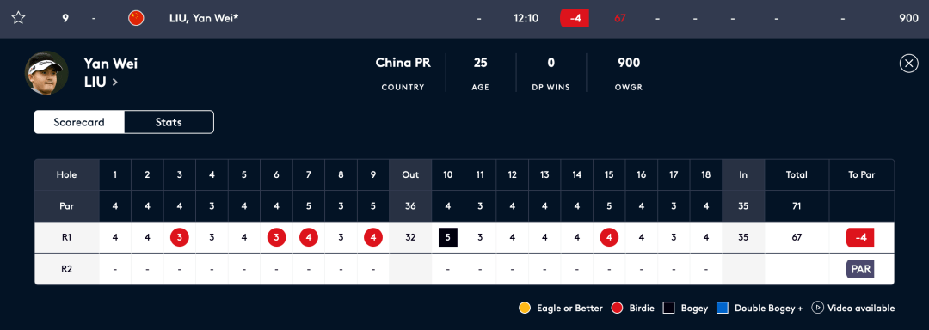Open Yan Wei LIU player profile chevron
Viewport: 929px width, 330px height.
[x=115, y=82]
